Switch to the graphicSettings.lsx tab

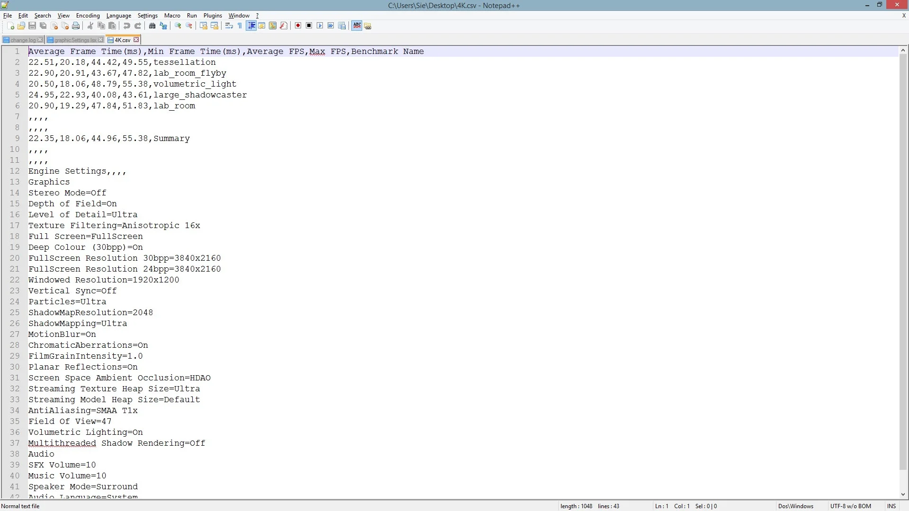pos(75,40)
